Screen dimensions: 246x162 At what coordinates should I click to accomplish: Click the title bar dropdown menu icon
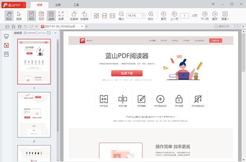(x=213, y=4)
